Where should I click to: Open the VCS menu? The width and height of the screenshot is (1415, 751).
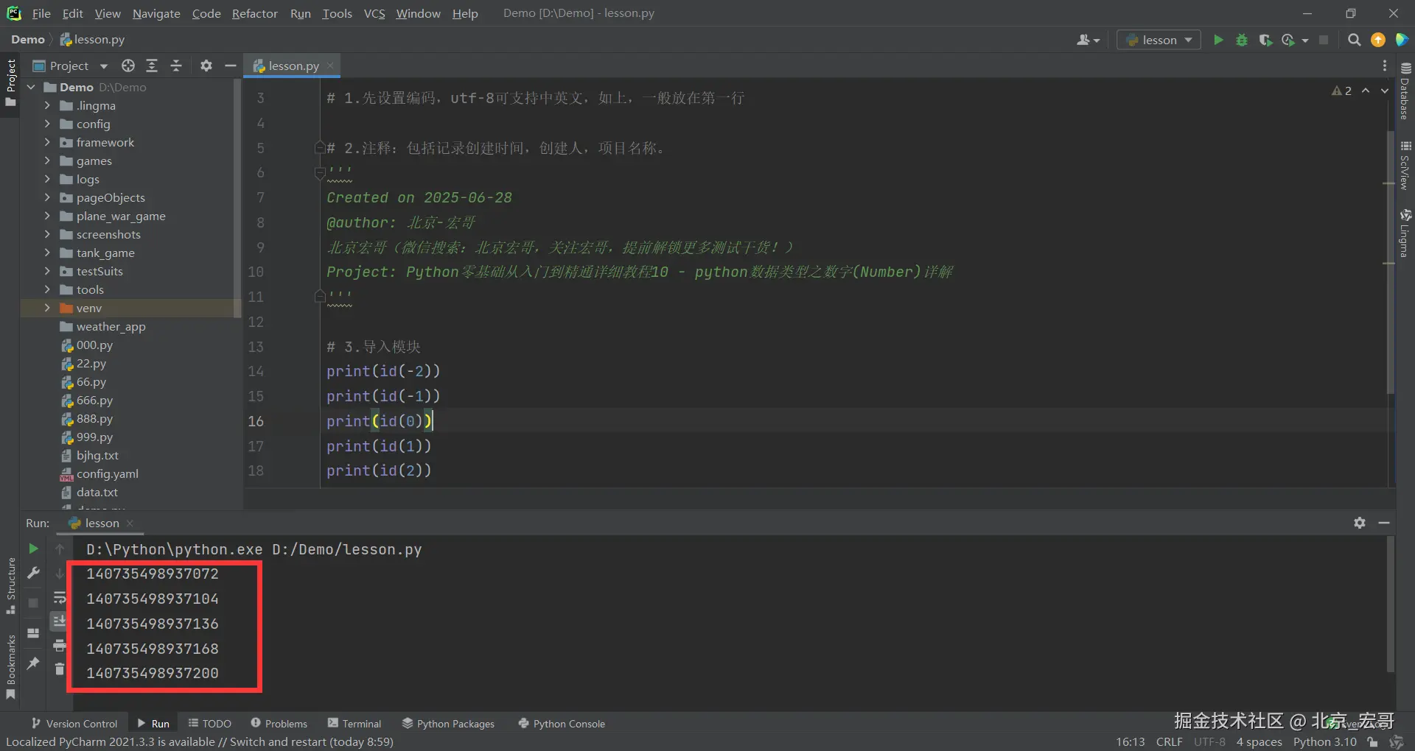click(374, 13)
